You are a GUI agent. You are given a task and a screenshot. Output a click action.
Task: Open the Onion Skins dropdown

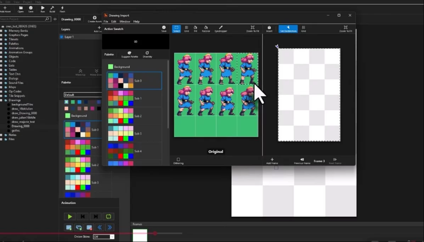pos(103,237)
